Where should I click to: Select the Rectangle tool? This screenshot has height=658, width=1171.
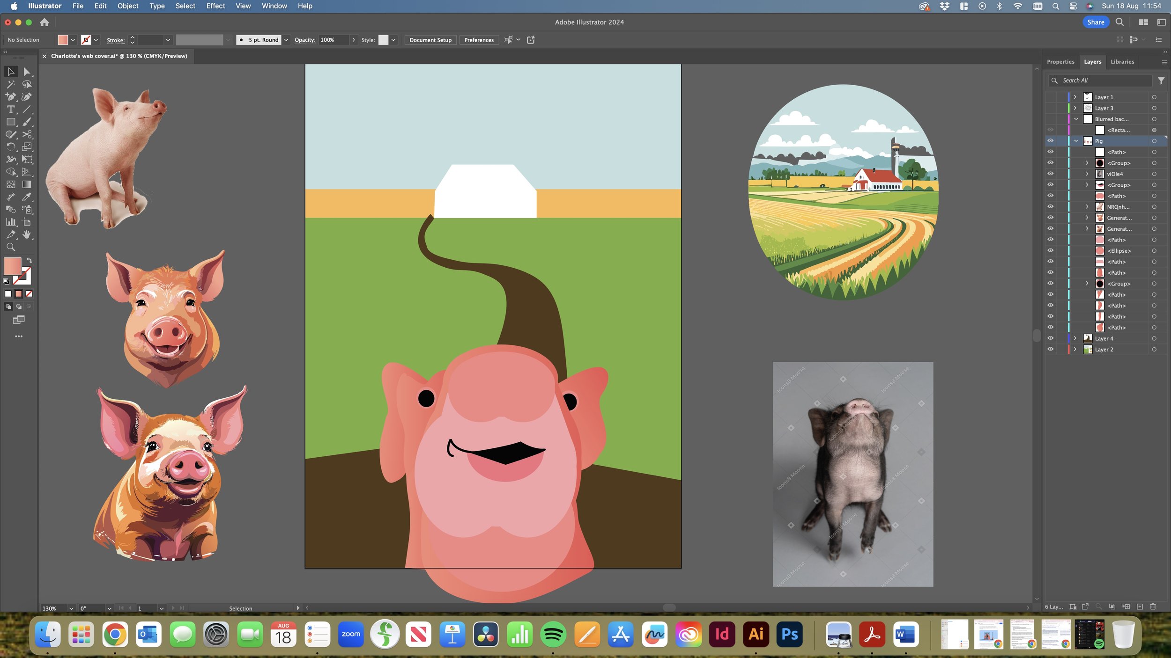pyautogui.click(x=11, y=122)
